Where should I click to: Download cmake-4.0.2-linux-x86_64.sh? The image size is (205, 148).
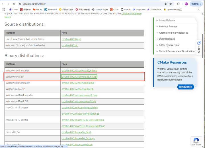coord(77,132)
